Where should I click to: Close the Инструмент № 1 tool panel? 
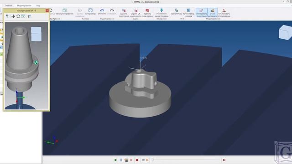click(47, 10)
